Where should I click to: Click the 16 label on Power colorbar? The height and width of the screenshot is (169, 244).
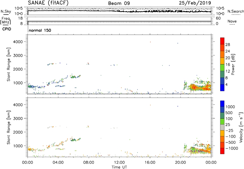pyautogui.click(x=228, y=65)
